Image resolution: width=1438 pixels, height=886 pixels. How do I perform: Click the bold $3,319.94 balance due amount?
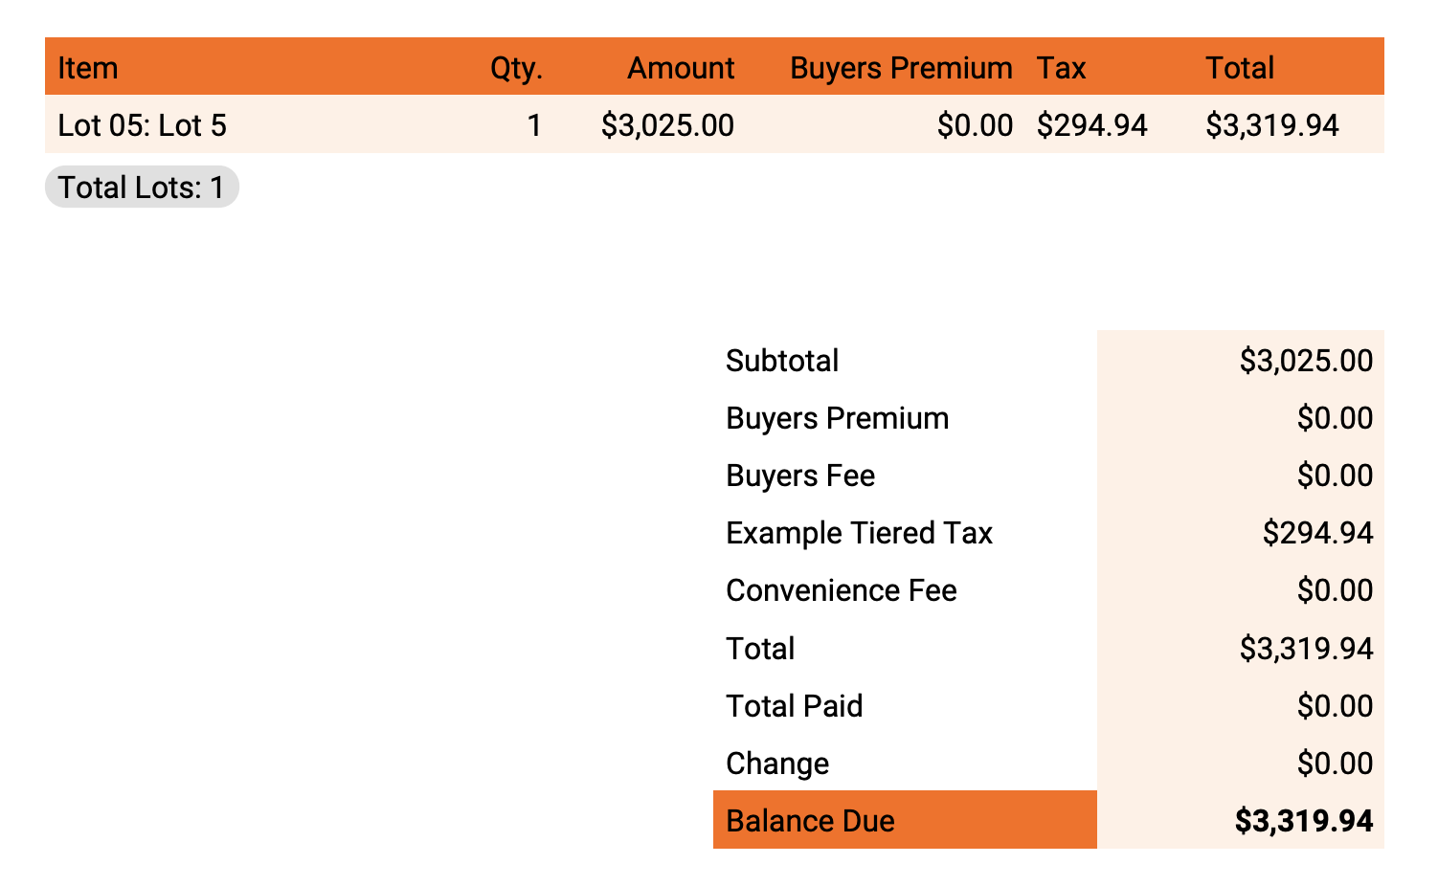[1303, 821]
